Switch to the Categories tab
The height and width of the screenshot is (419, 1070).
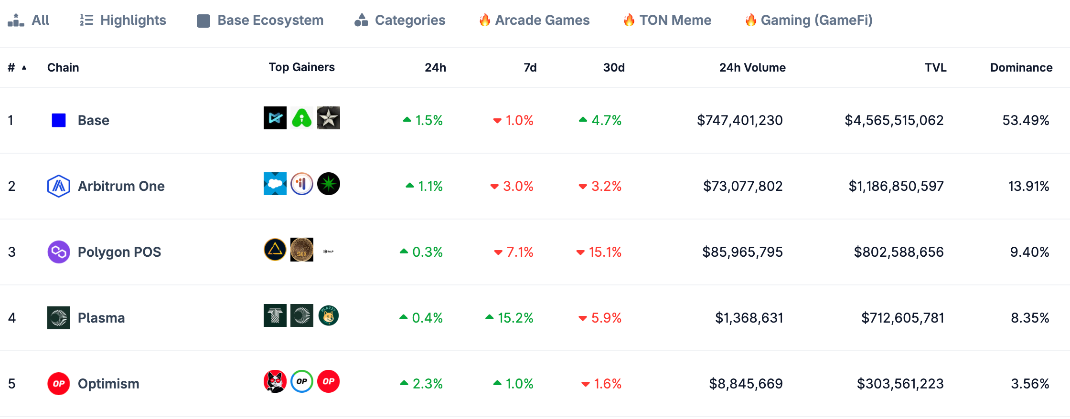400,20
